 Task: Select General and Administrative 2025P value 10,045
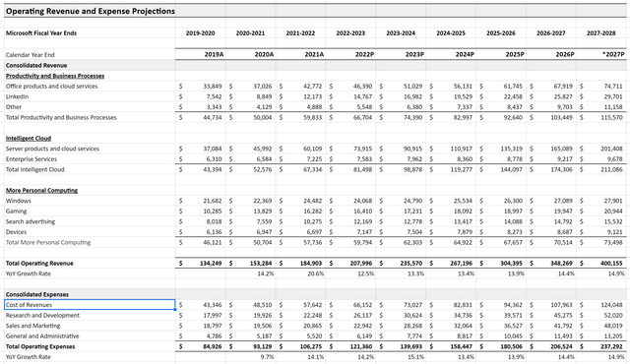[x=514, y=336]
